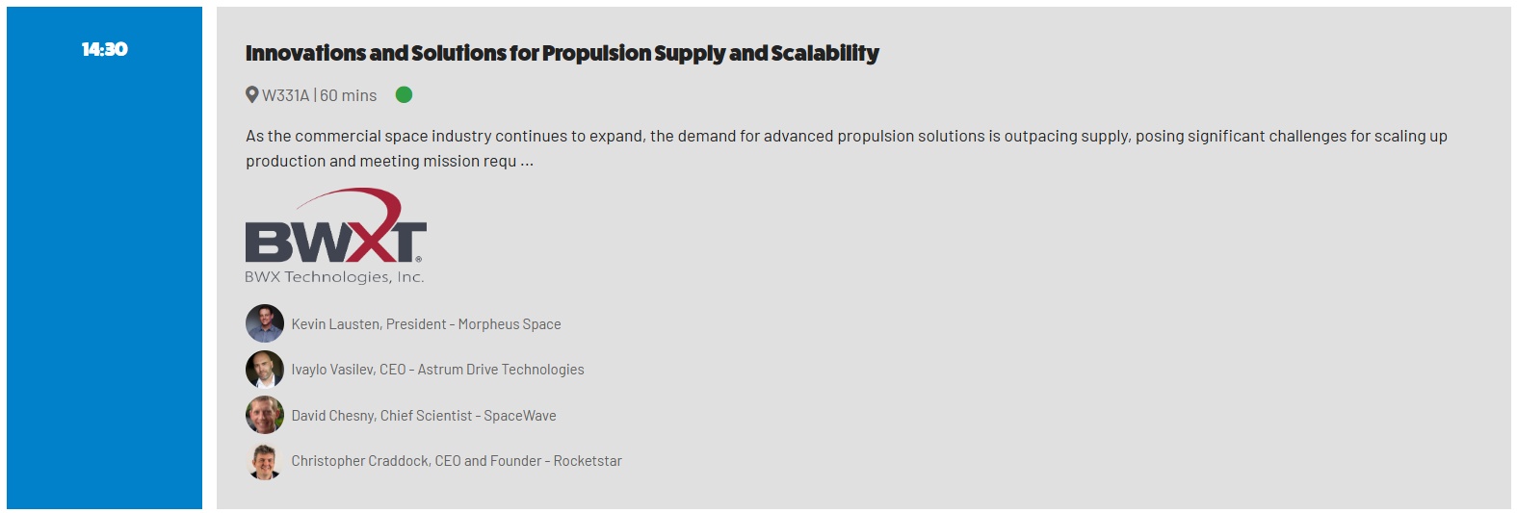Open Christopher Craddock, CEO and Founder - Rocketstar
Screen dimensions: 1517x513
[x=457, y=461]
